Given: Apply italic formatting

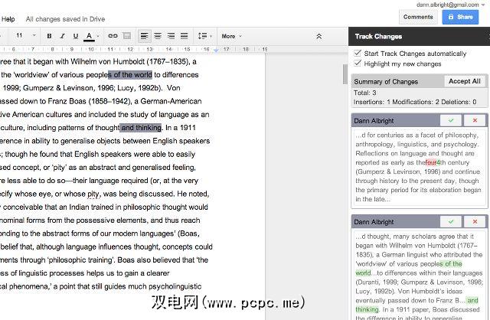Looking at the screenshot, I should [63, 36].
